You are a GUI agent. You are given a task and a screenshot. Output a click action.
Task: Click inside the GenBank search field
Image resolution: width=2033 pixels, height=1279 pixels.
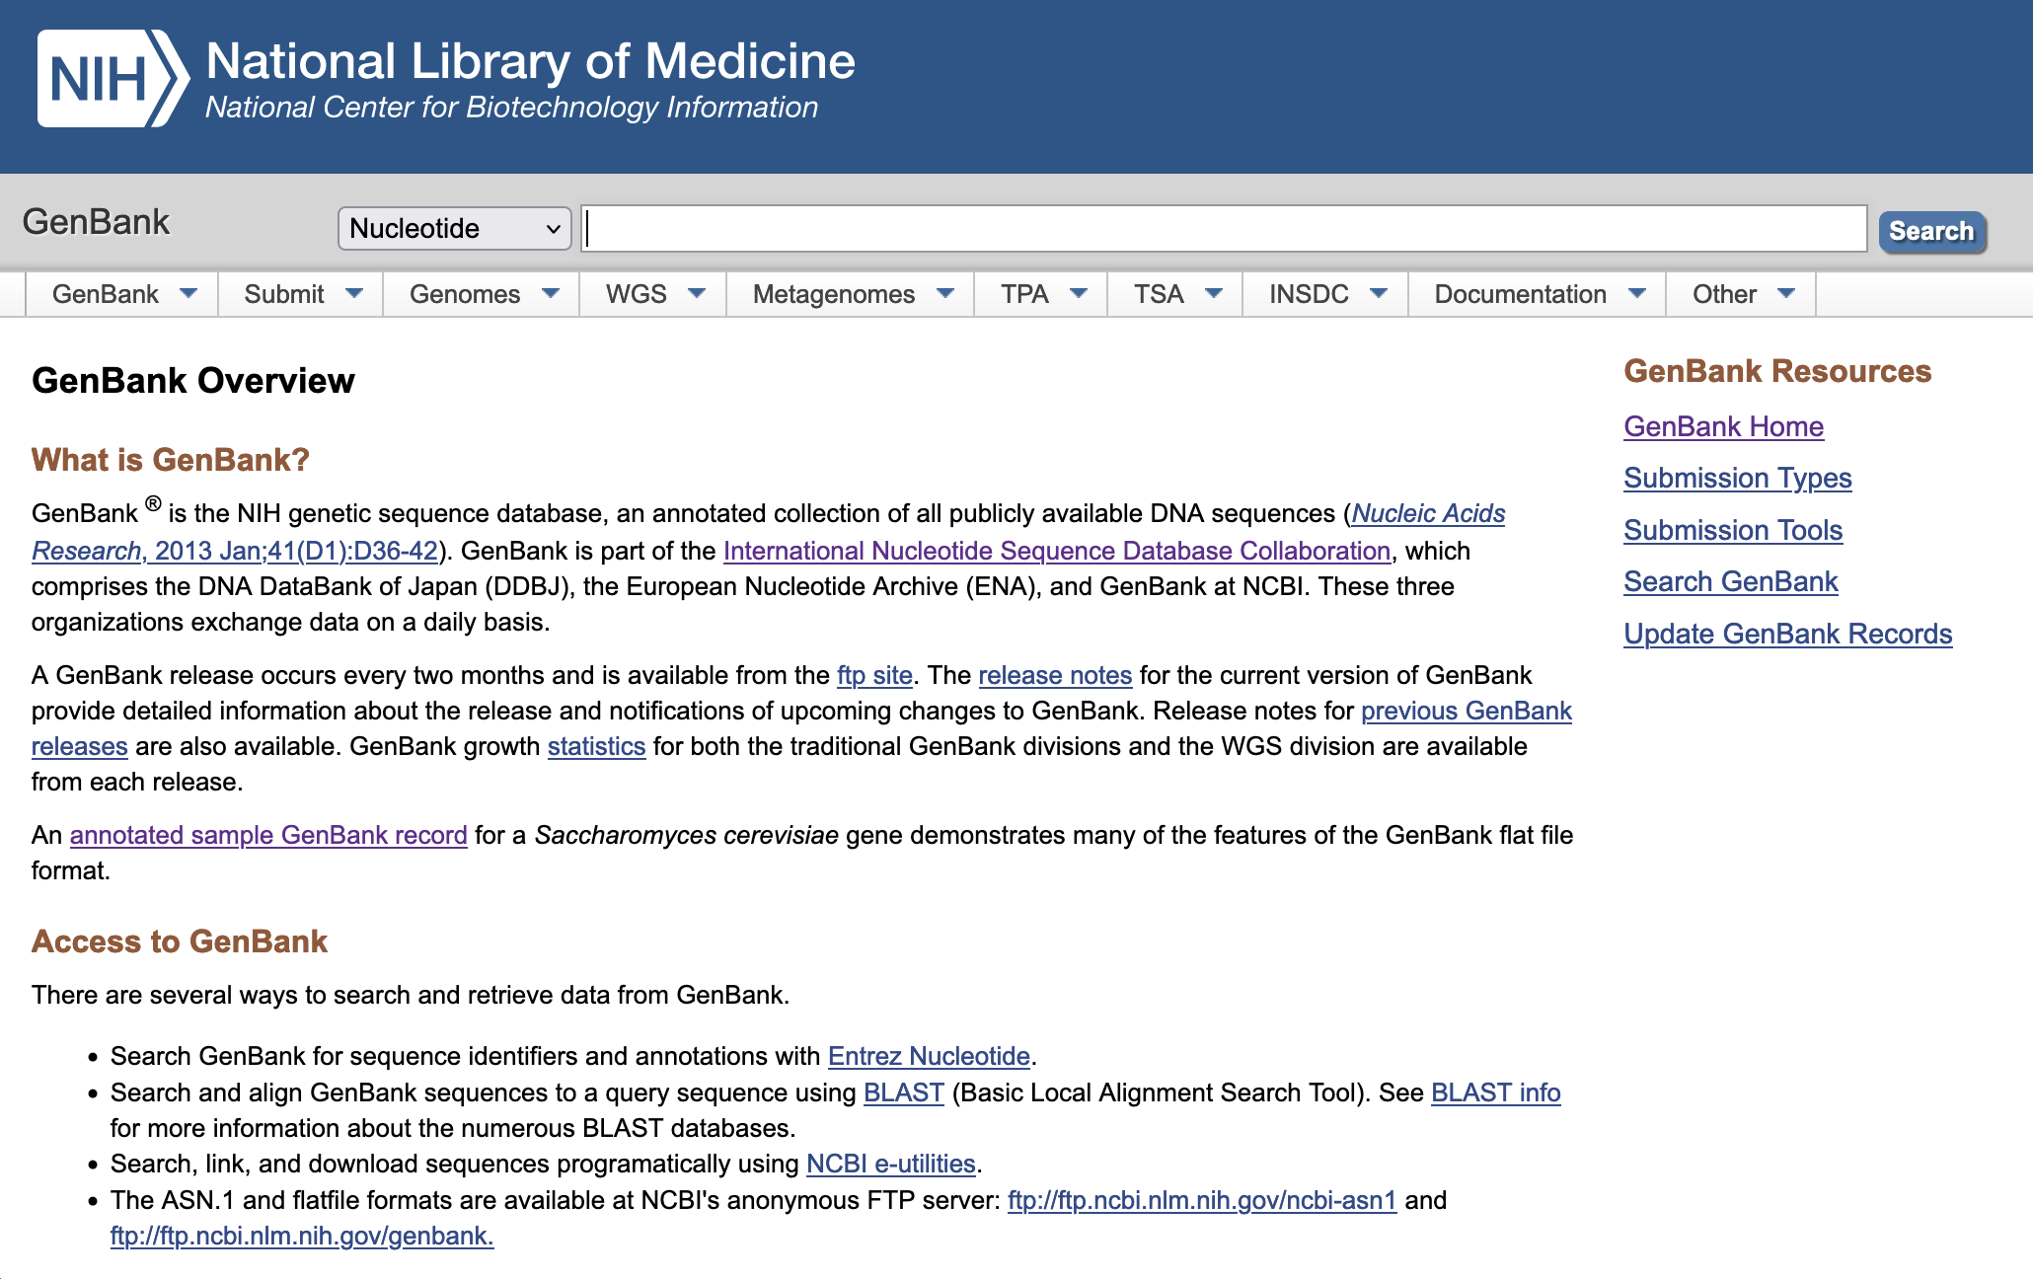pos(1224,229)
